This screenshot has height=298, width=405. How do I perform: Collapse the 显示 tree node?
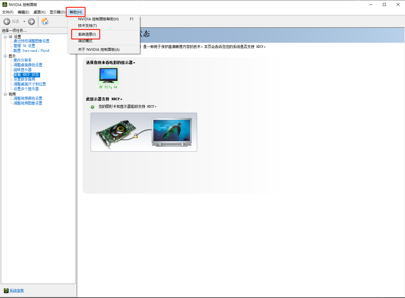(x=5, y=56)
